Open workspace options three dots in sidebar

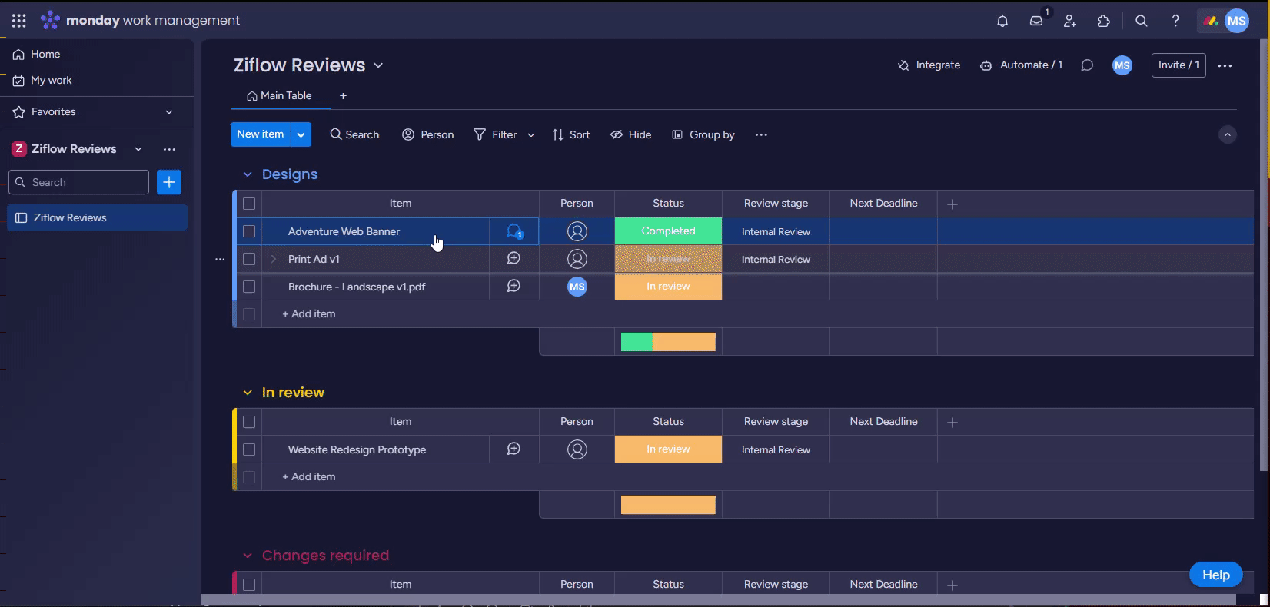click(169, 149)
